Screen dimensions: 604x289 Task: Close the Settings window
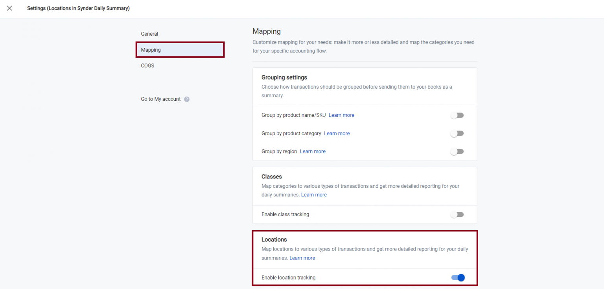(9, 8)
